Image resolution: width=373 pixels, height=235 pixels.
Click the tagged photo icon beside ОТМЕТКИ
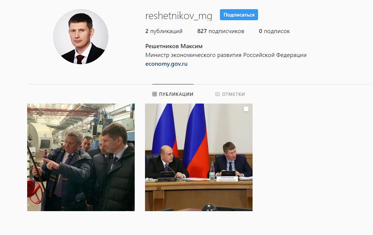click(217, 94)
